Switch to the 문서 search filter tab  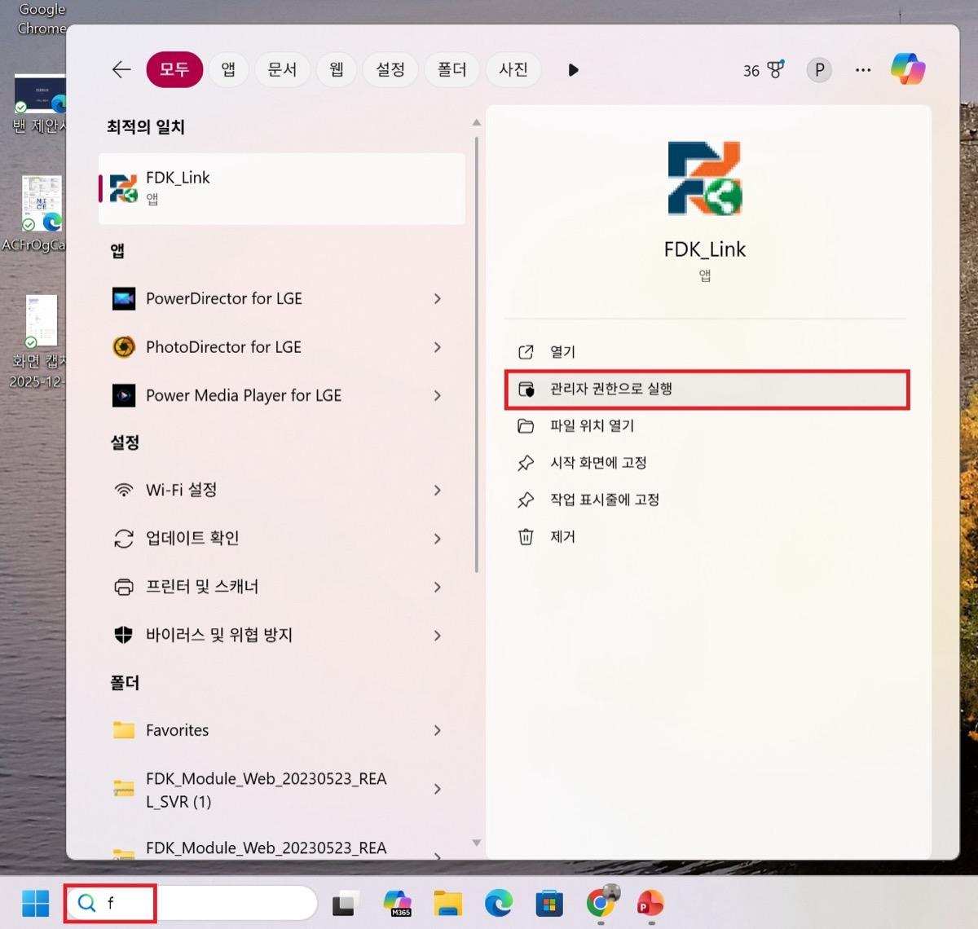tap(282, 69)
